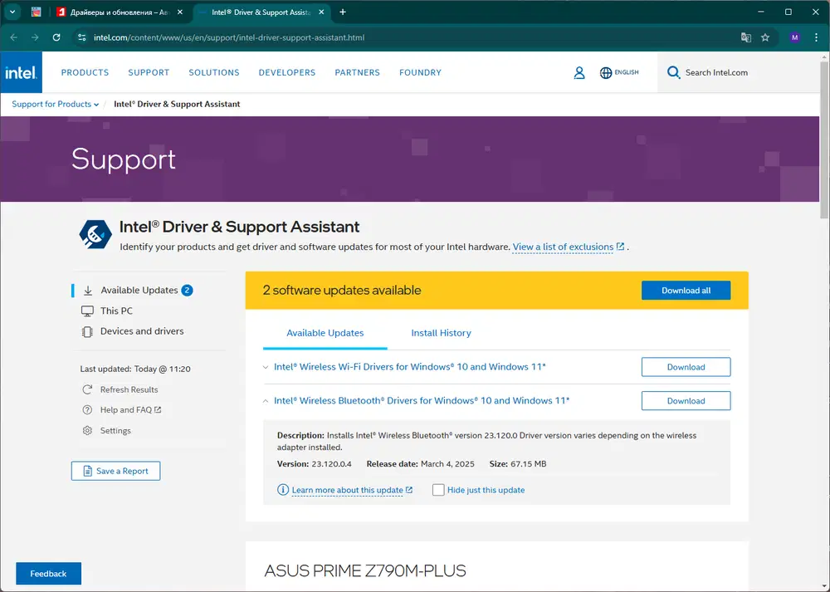This screenshot has width=830, height=592.
Task: Open the Settings link in sidebar
Action: pyautogui.click(x=115, y=430)
